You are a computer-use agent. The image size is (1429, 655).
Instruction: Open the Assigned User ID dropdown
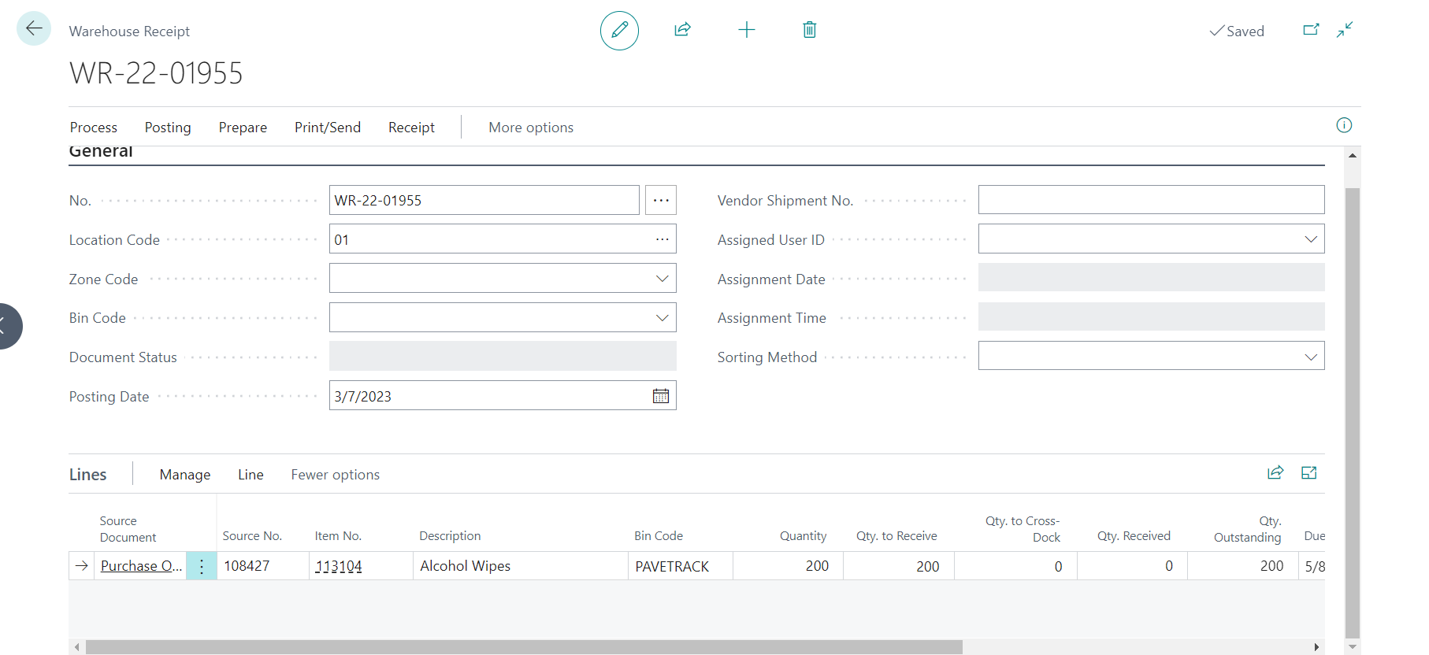(1311, 239)
